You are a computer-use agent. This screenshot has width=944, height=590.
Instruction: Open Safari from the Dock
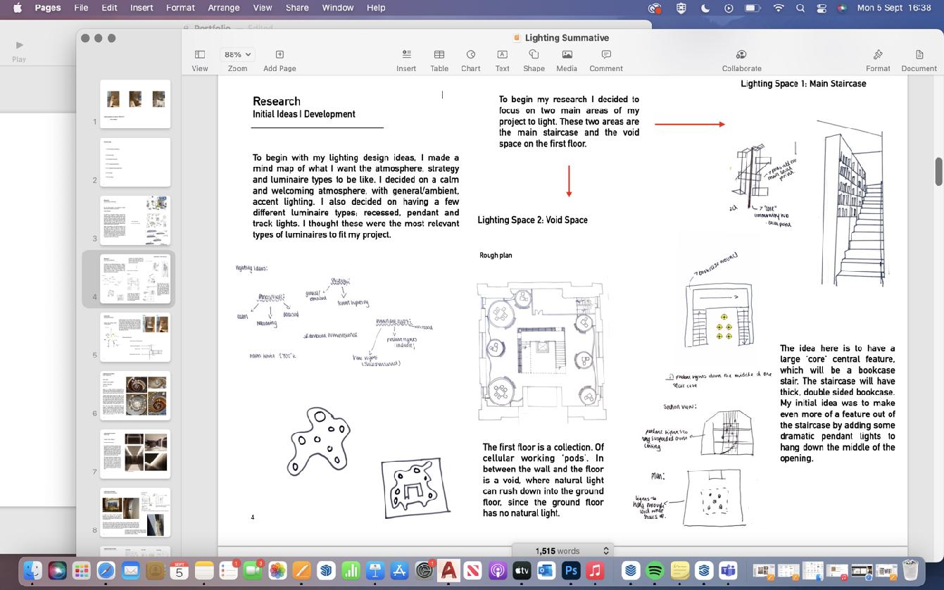(x=106, y=570)
